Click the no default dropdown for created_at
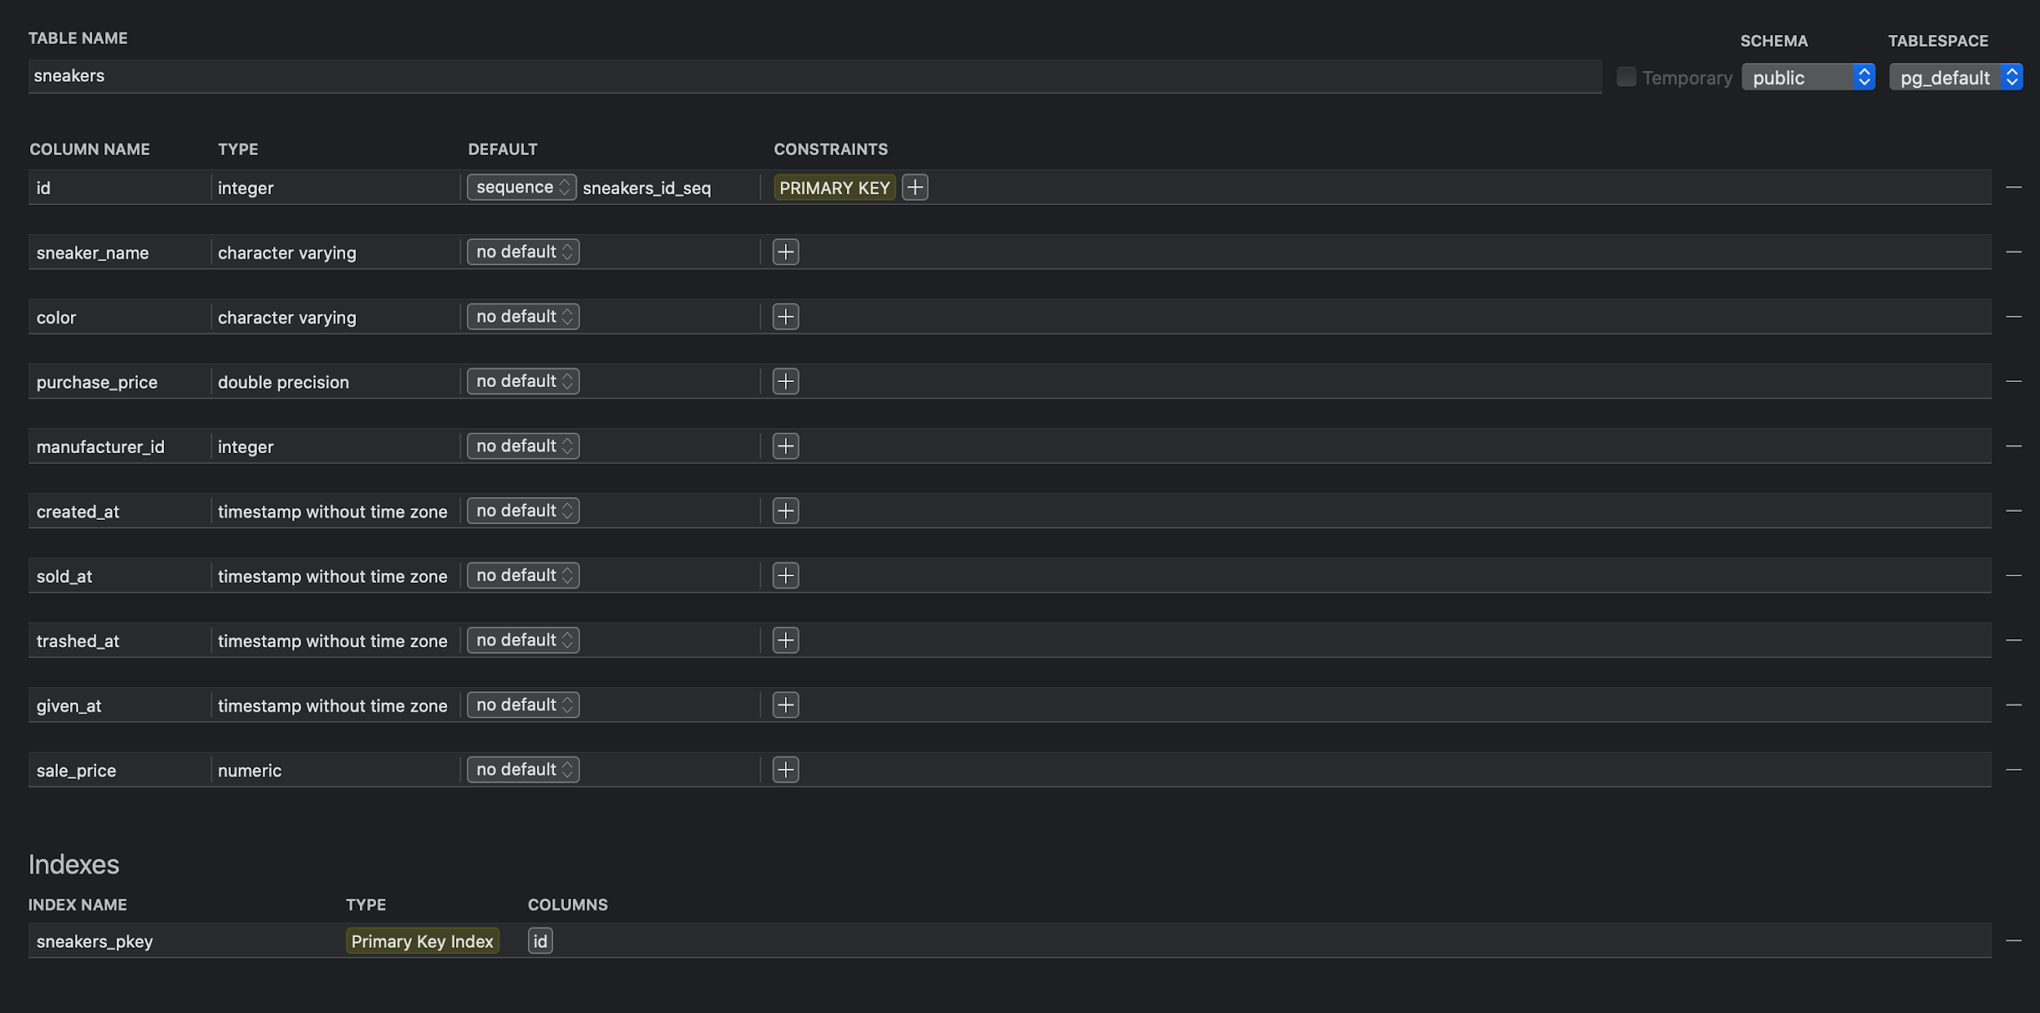2040x1013 pixels. (521, 509)
